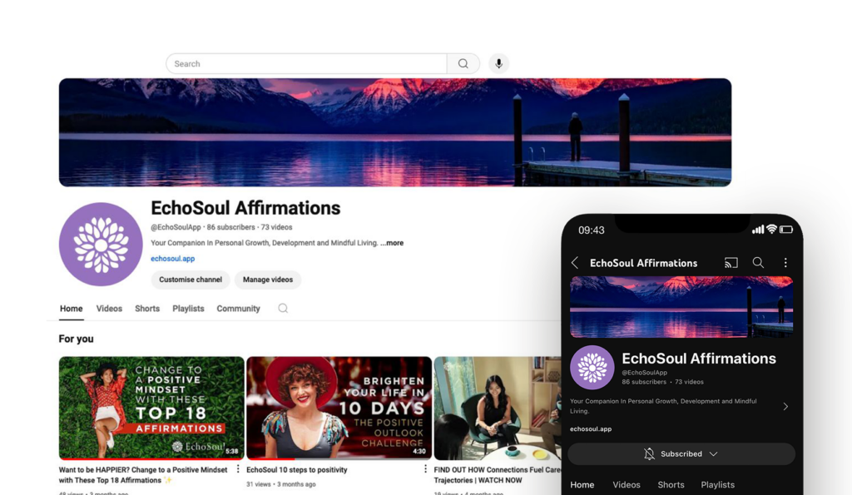Click the desktop 'EchoSoul Affirmations' channel title
The height and width of the screenshot is (495, 852).
point(245,208)
